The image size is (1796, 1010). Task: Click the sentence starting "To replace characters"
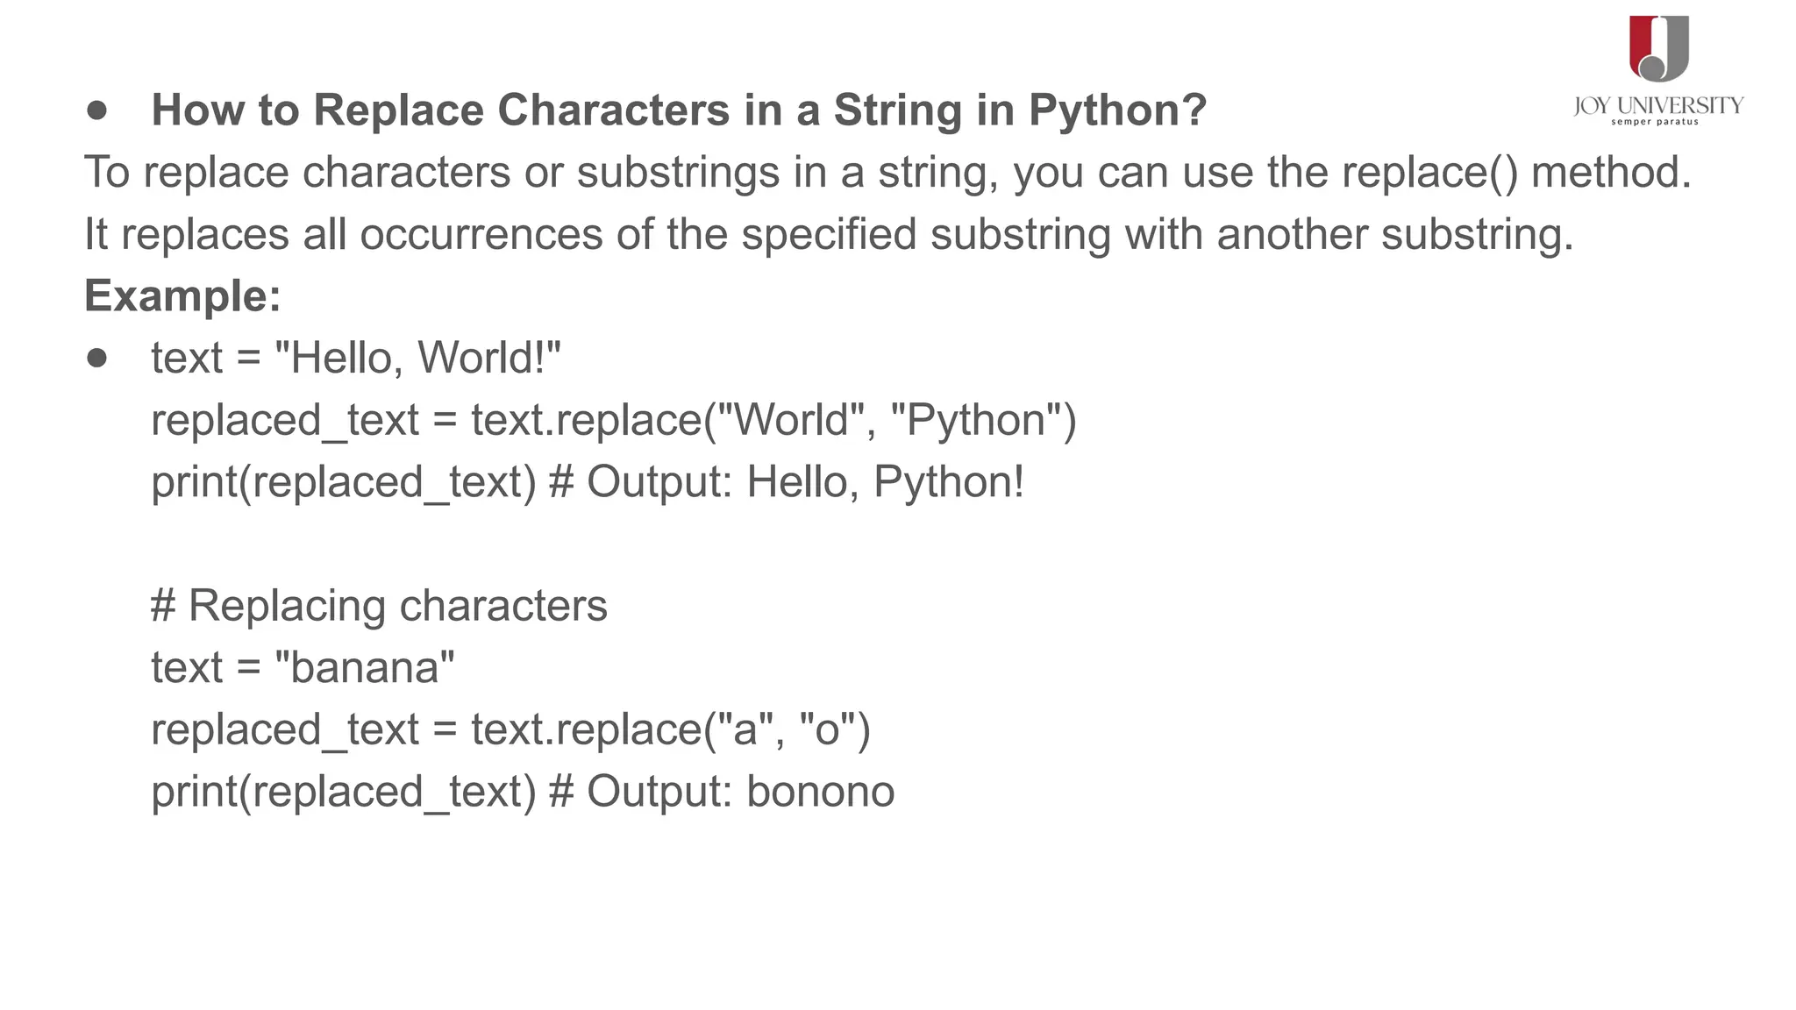point(887,172)
